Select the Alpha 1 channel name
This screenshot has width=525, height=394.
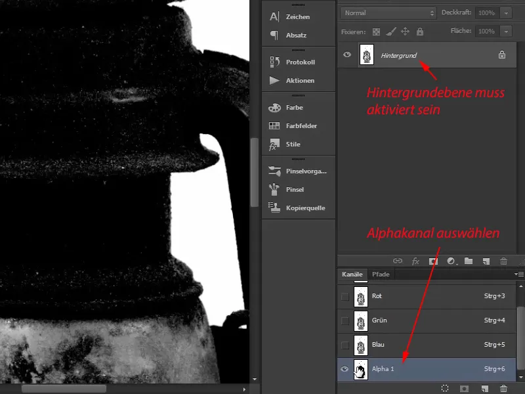click(383, 369)
